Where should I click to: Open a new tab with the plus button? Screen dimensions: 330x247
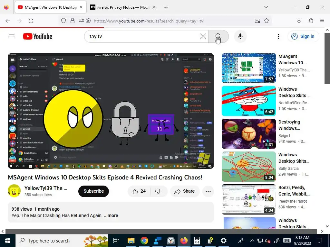(x=166, y=7)
